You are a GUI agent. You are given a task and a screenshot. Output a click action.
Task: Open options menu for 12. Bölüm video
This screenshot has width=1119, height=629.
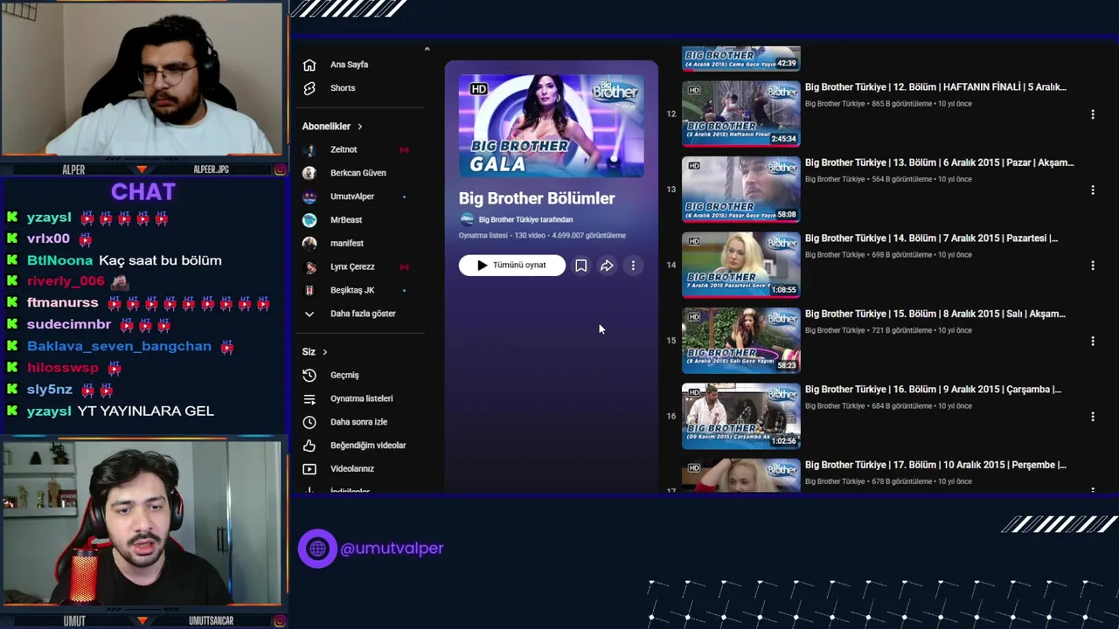pos(1092,114)
